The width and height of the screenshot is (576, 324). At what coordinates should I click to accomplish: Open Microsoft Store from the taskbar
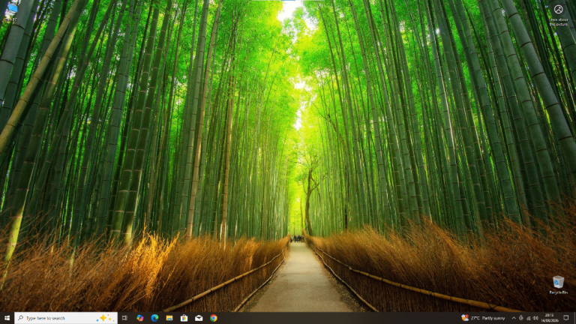184,318
